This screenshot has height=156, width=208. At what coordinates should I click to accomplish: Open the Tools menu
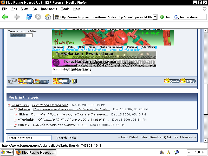pos(65,9)
